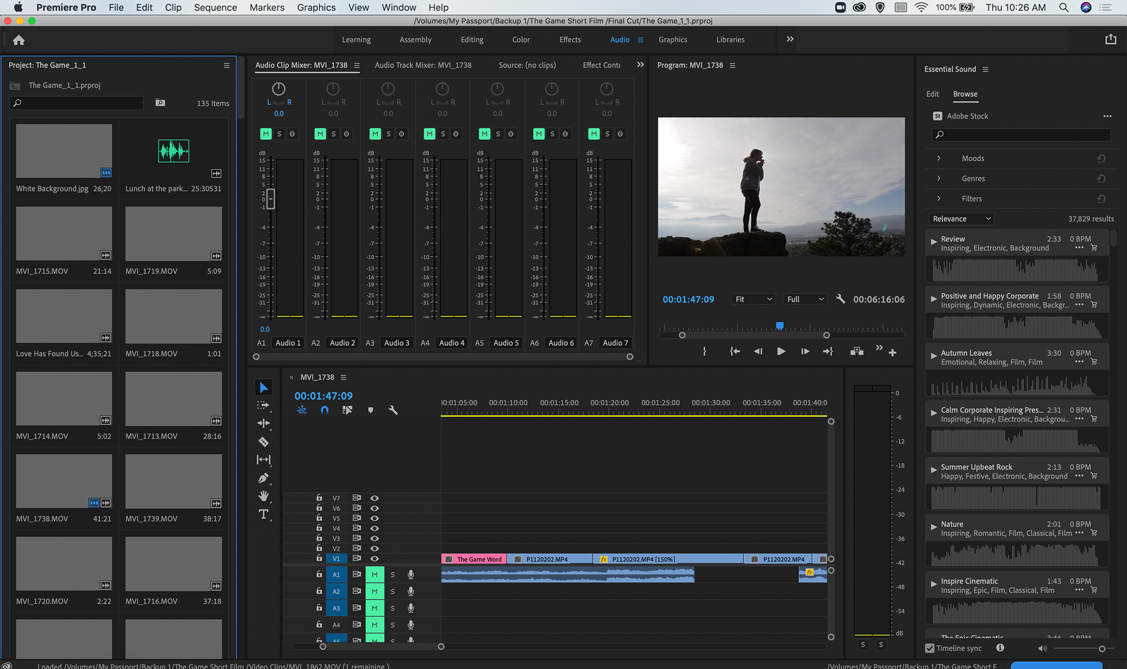
Task: Click the Adobe Stock search field
Action: (x=1021, y=135)
